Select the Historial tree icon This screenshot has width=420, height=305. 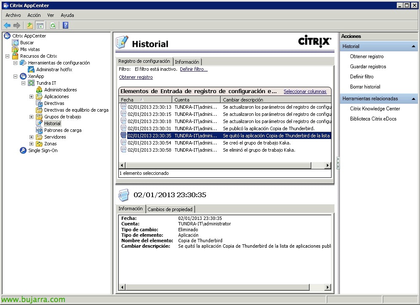click(x=39, y=123)
